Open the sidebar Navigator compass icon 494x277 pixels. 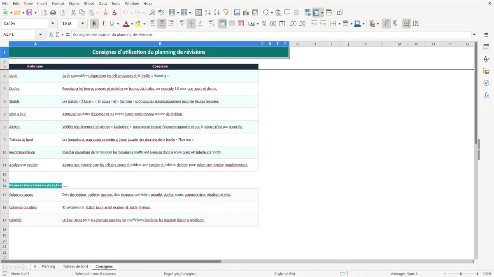[x=486, y=83]
